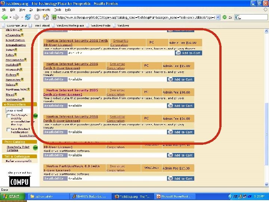Open the forward button history dropdown arrow

(22, 17)
